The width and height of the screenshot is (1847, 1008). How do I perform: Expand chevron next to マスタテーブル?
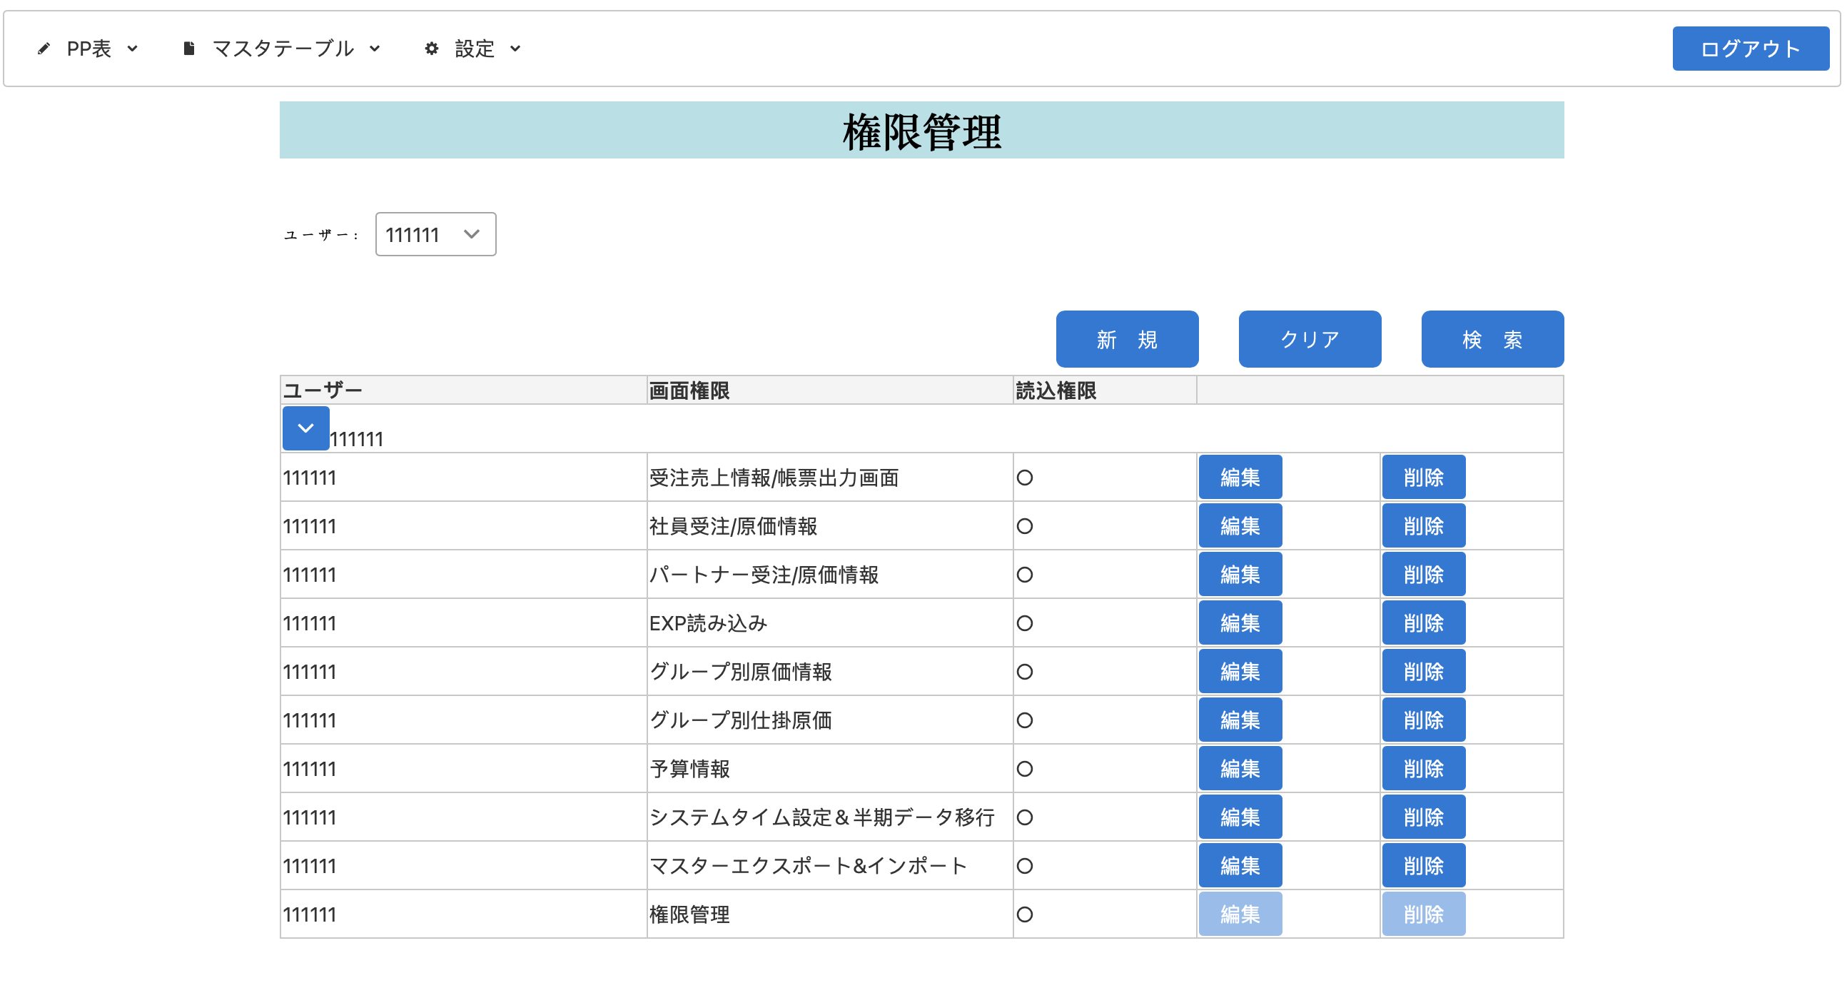click(374, 49)
